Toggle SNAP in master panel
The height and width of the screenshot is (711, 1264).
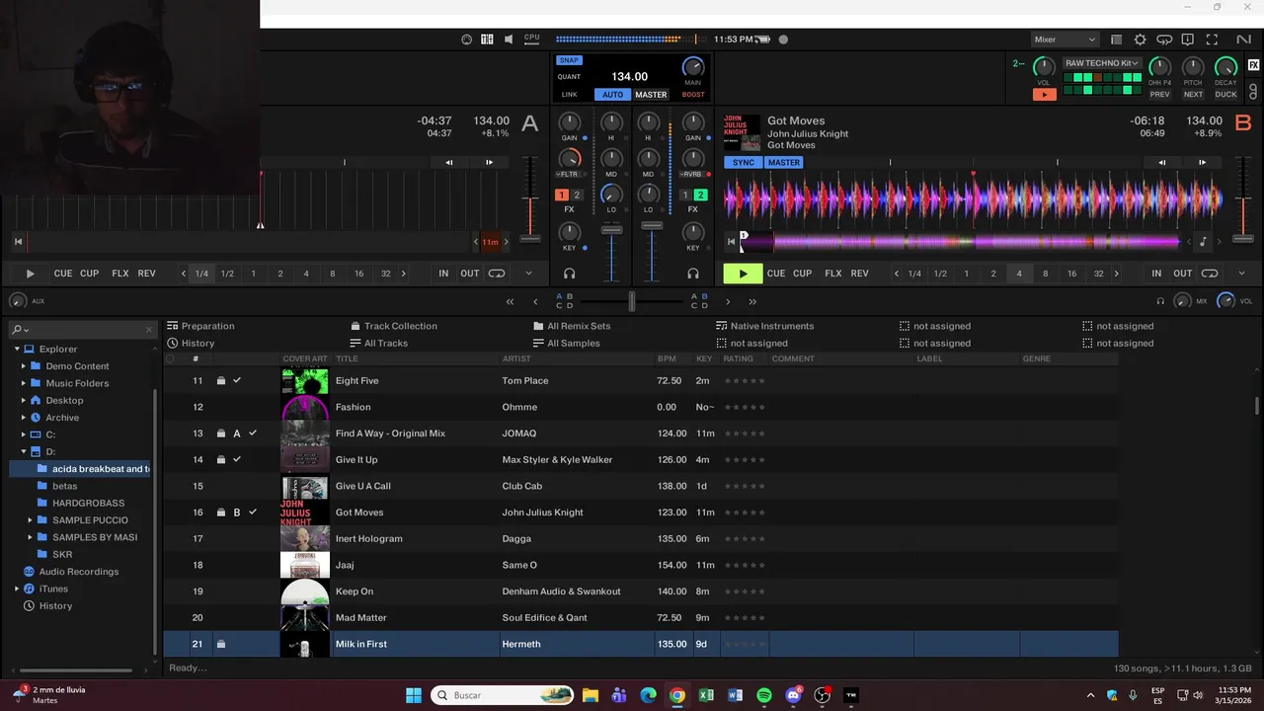[569, 60]
